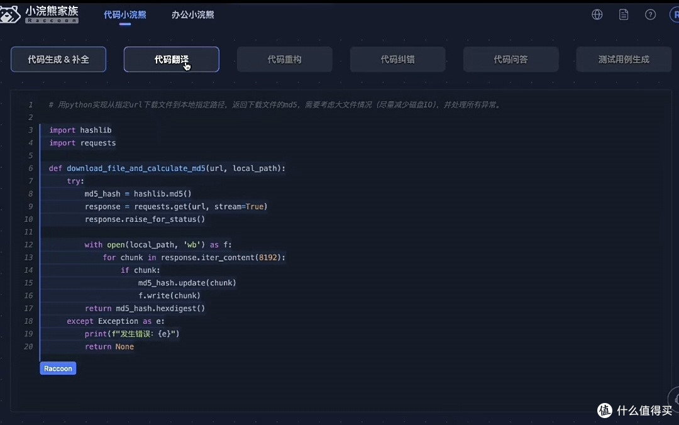The height and width of the screenshot is (425, 679).
Task: Click 'md5_hash = hashlib.md5()' line
Action: tap(138, 194)
